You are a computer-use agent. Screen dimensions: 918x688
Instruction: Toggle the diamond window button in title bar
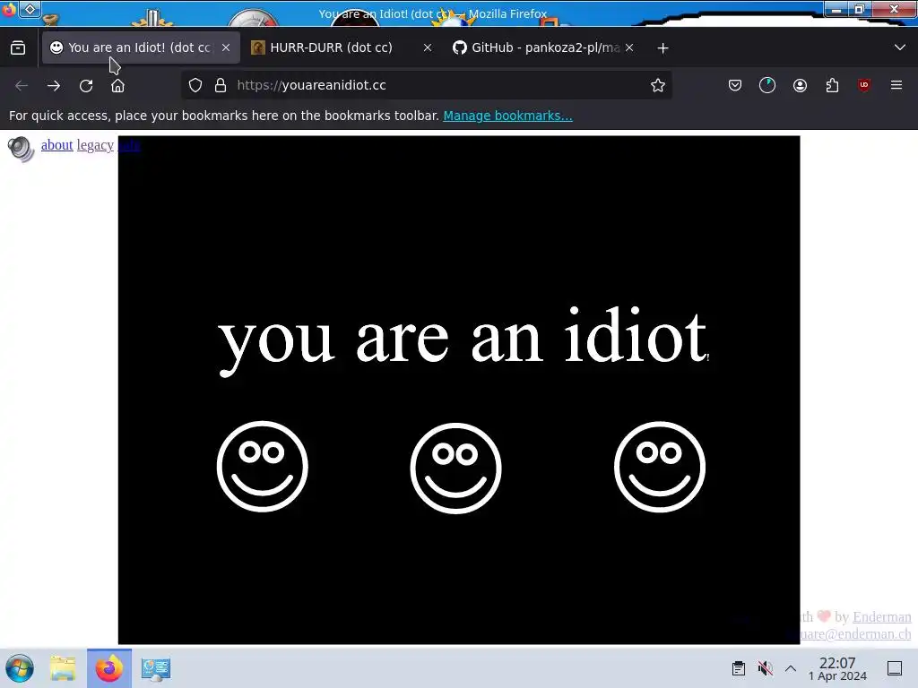tap(30, 9)
